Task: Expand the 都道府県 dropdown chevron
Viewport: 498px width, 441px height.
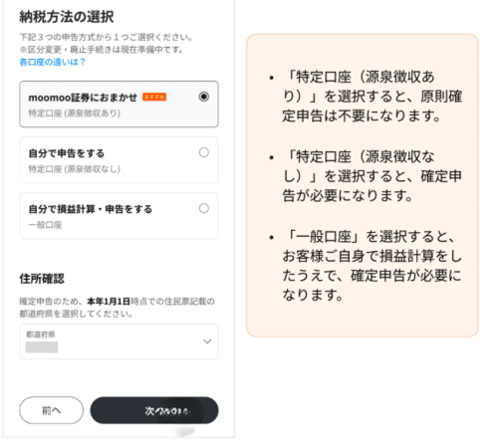Action: coord(207,341)
